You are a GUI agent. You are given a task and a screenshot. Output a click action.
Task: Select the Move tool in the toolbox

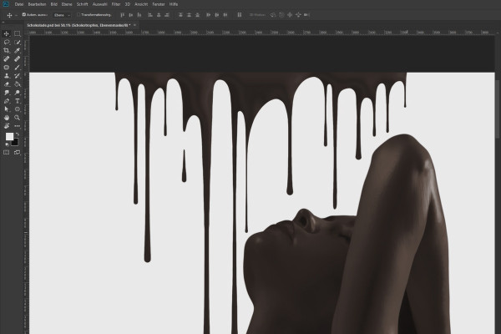(7, 34)
